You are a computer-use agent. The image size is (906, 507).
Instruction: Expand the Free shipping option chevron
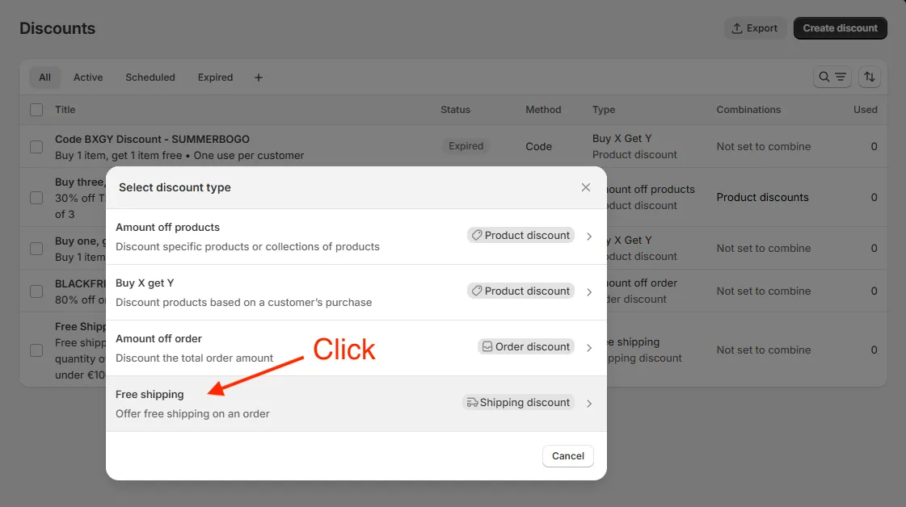pyautogui.click(x=589, y=403)
